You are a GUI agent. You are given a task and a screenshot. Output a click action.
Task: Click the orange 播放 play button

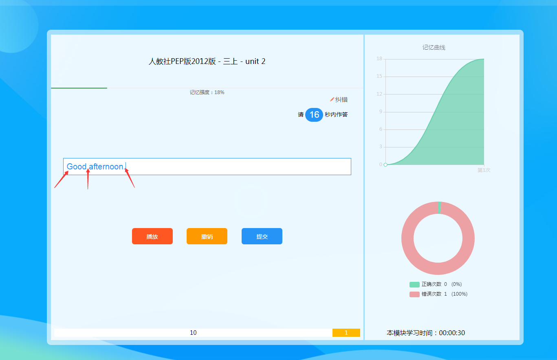click(x=152, y=236)
